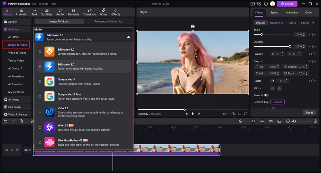Screen dimensions: 321x173
Task: Click the download icon in title bar
Action: click(x=266, y=4)
